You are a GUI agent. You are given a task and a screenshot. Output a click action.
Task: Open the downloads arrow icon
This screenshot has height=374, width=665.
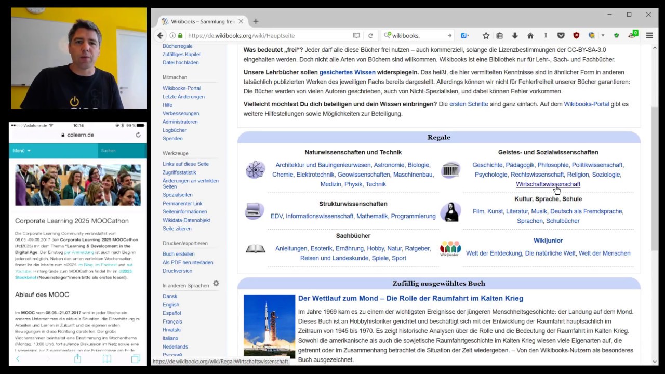[x=515, y=36]
